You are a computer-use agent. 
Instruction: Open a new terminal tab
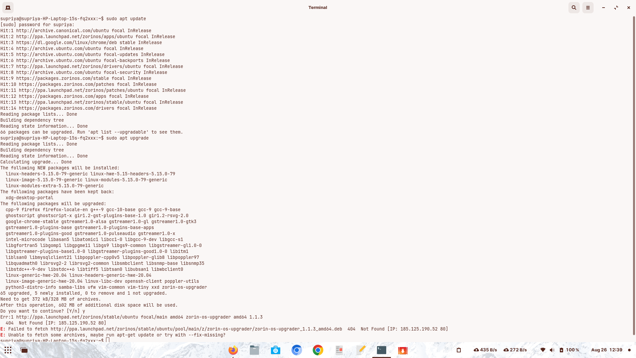(x=8, y=7)
